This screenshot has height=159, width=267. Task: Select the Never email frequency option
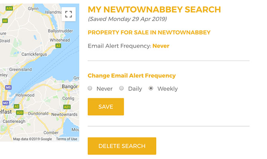(x=90, y=88)
